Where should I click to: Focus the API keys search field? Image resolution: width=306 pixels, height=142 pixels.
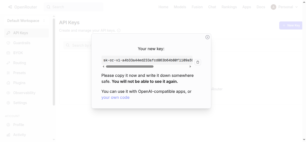tap(77, 45)
